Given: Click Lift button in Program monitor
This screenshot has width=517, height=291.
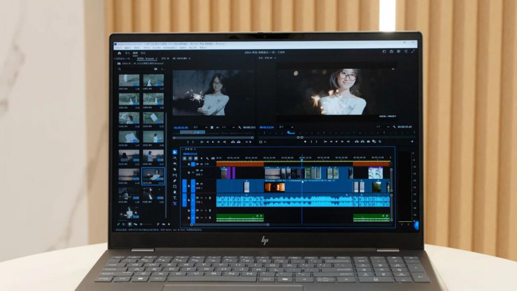Looking at the screenshot, I should pyautogui.click(x=356, y=141).
